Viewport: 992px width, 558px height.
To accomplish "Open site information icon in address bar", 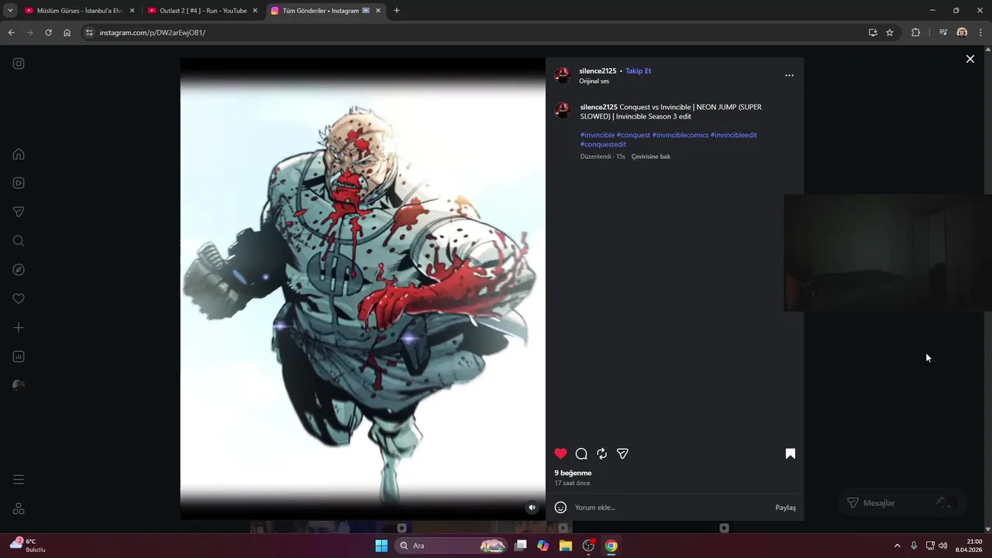I will point(89,33).
